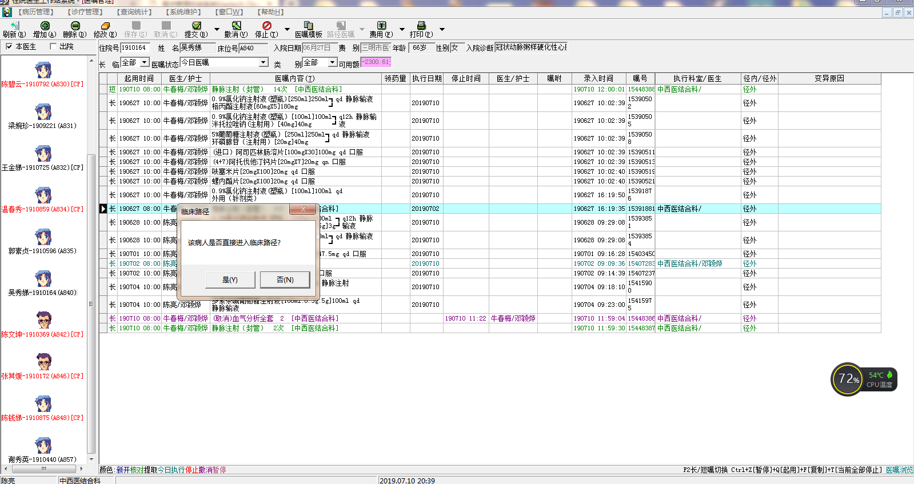The image size is (914, 484).
Task: Click the 打印 print icon
Action: 421,26
